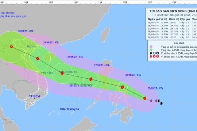The image size is (197, 131).
Task: Click the black L legend icon
Action: pyautogui.click(x=158, y=53)
